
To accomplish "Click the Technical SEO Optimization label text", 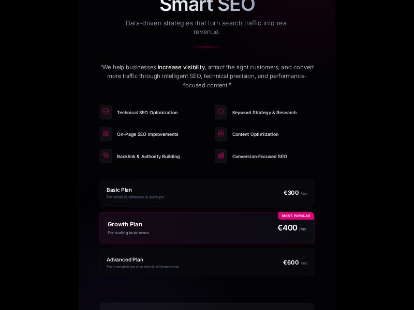I will pyautogui.click(x=147, y=113).
